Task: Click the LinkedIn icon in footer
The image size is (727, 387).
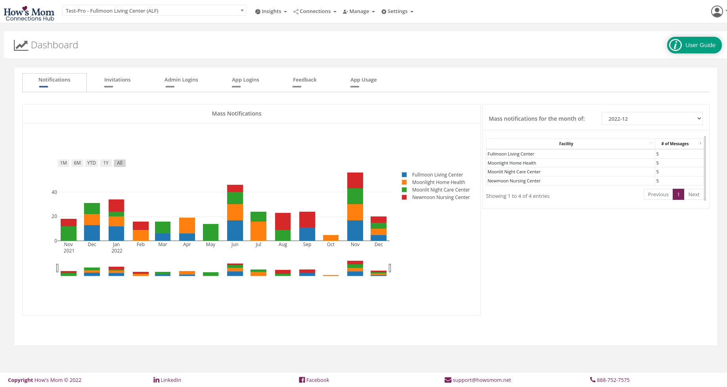Action: [156, 380]
